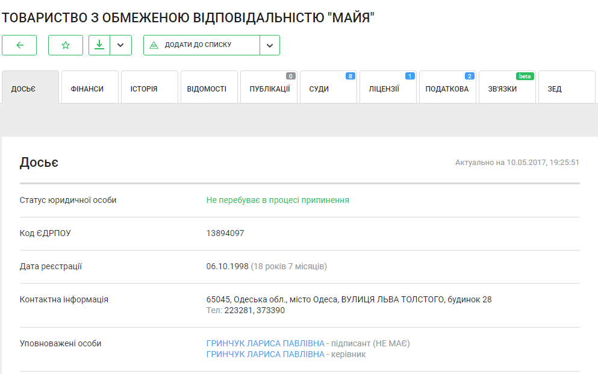Click the triangle icon in Додати до списку
598x374 pixels.
click(x=154, y=45)
